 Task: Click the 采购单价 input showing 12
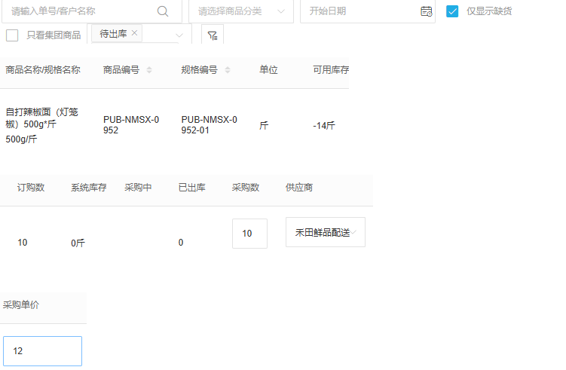point(43,351)
